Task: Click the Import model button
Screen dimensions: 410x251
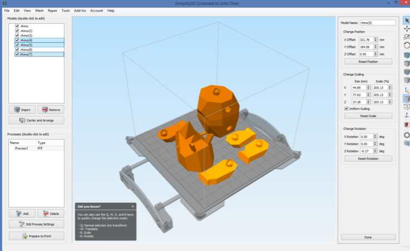Action: [x=22, y=110]
